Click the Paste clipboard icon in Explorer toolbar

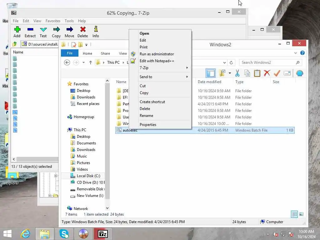pos(257,73)
